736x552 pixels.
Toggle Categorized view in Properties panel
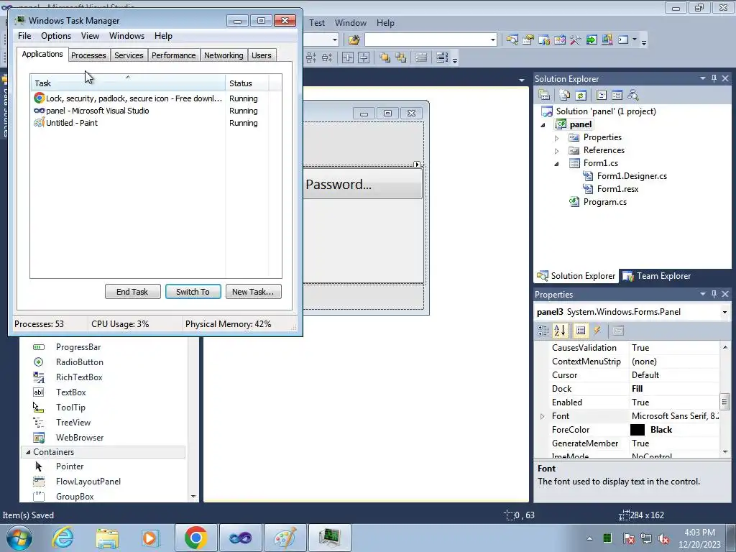[x=543, y=331]
